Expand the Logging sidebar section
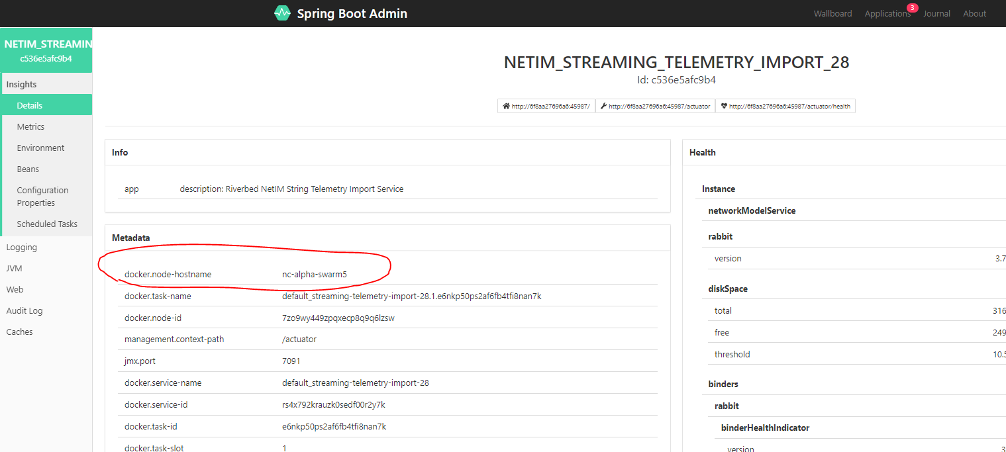This screenshot has width=1006, height=452. 21,247
